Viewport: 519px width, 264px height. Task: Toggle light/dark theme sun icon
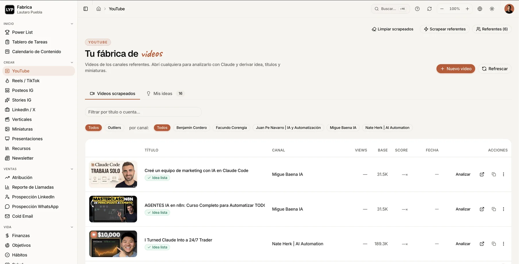pos(492,9)
